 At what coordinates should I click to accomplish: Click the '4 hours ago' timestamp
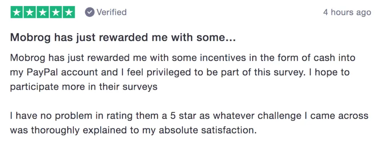pos(347,12)
